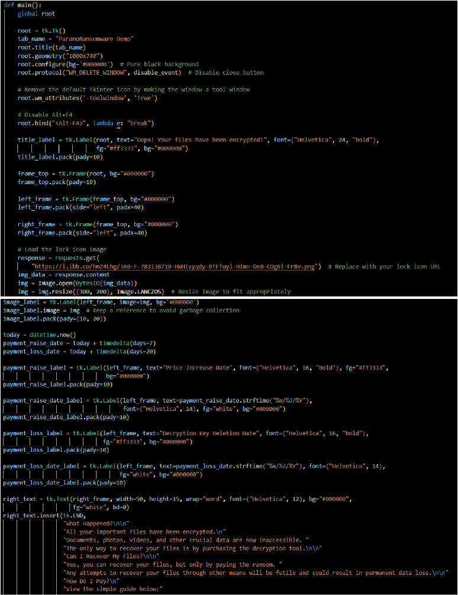The height and width of the screenshot is (595, 458).
Task: Click the '# Load the lock icon image' comment
Action: (x=62, y=250)
